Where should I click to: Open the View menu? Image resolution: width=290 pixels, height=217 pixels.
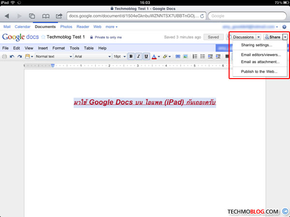(29, 48)
